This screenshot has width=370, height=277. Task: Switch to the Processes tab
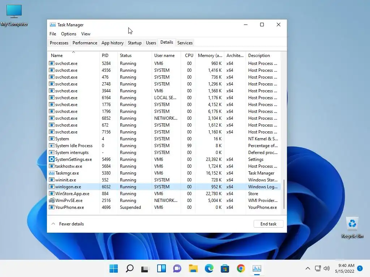[59, 43]
